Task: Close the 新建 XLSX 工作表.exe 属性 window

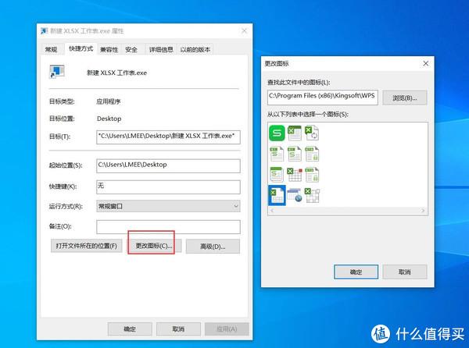Action: click(245, 30)
